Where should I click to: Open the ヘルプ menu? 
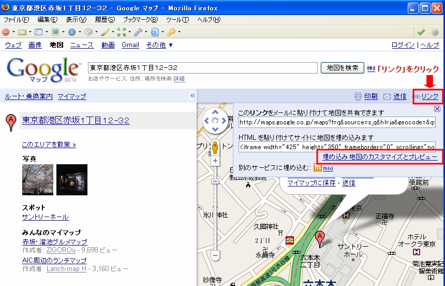click(209, 20)
